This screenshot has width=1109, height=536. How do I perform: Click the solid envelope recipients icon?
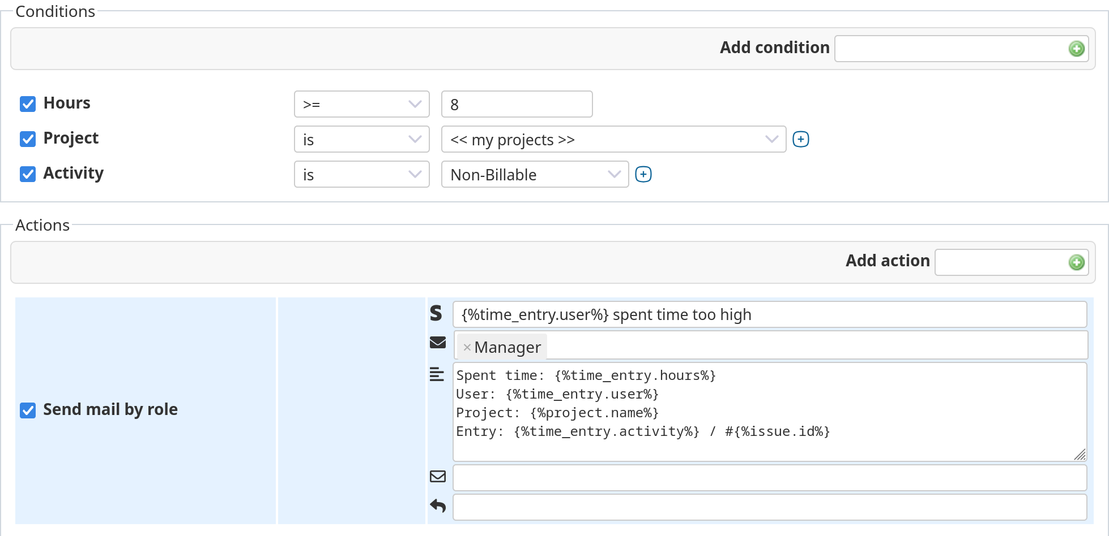(x=437, y=343)
